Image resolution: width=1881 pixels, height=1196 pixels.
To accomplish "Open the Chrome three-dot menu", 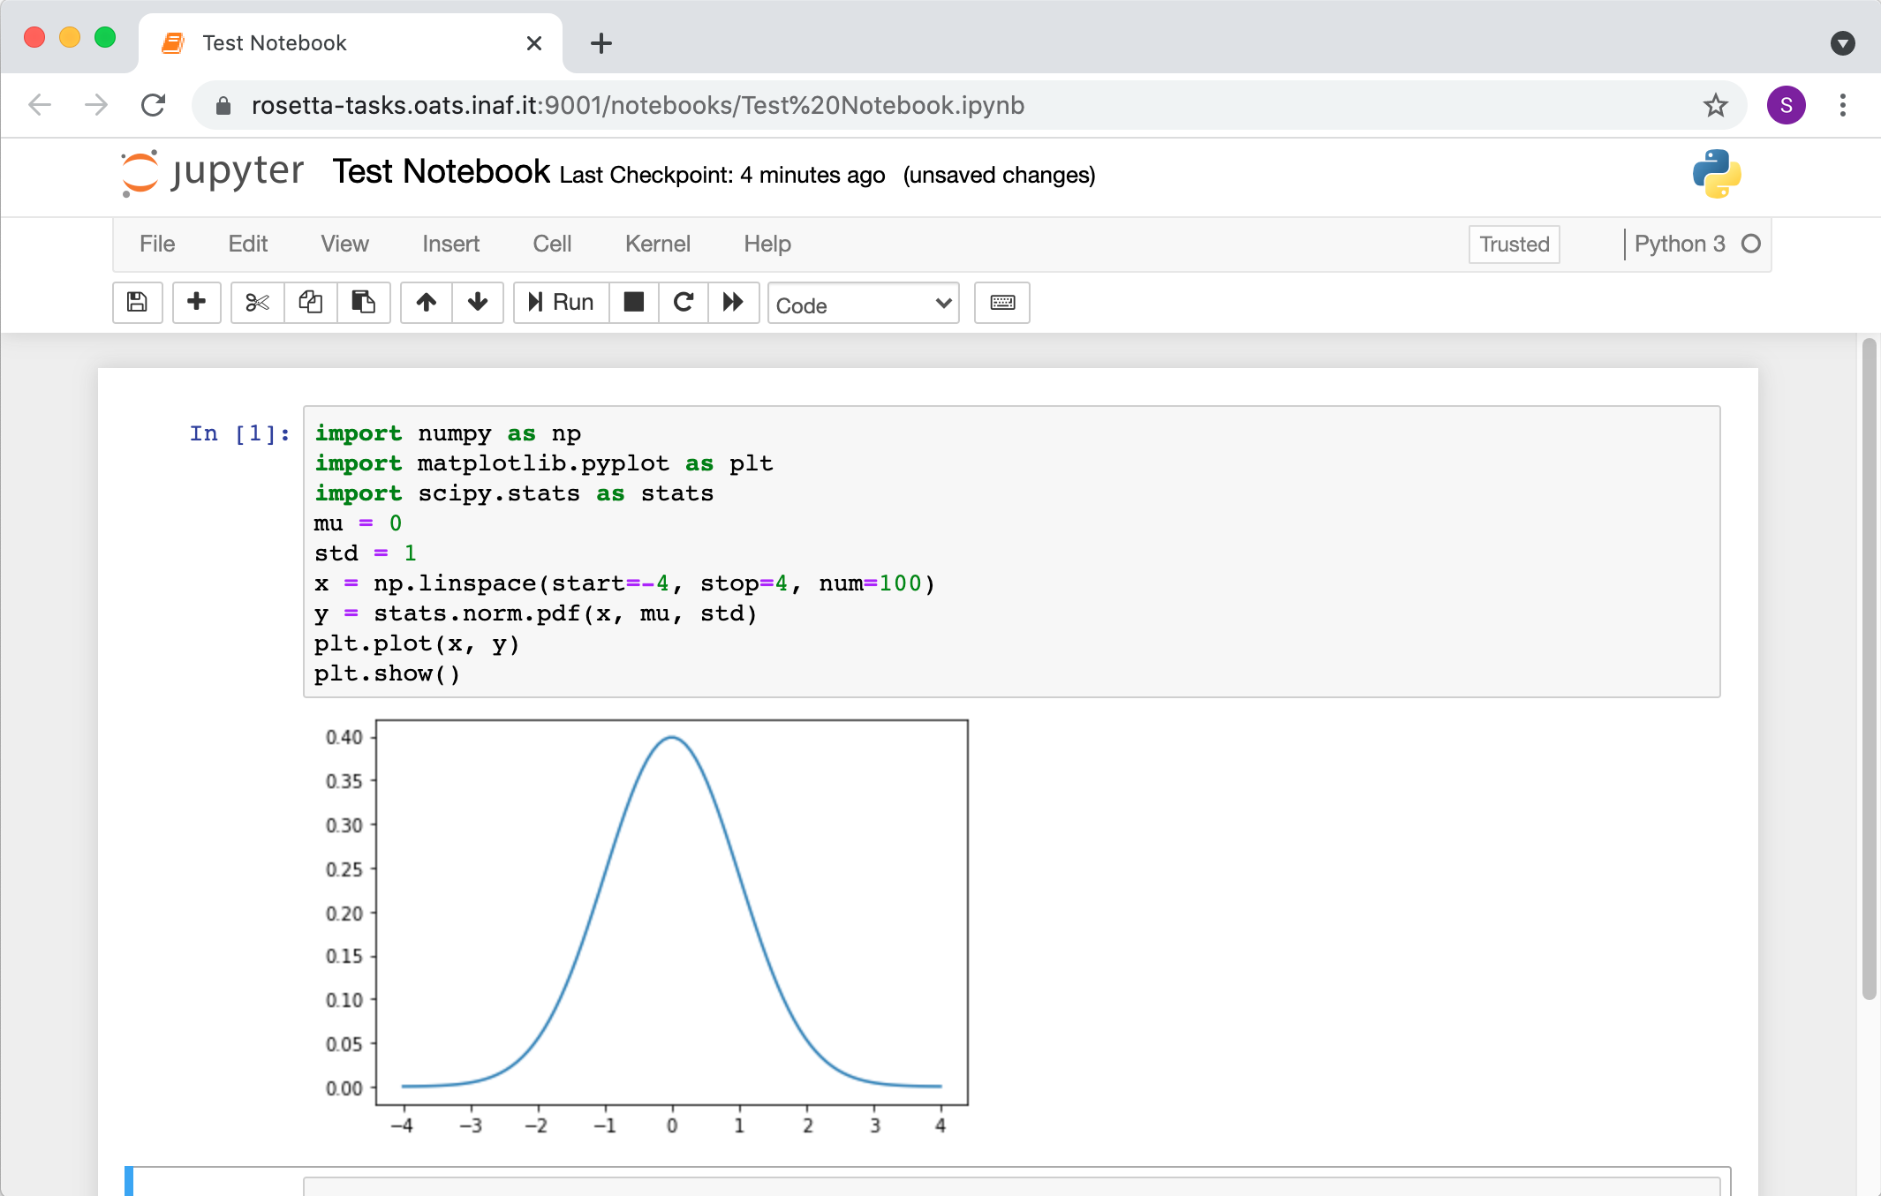I will (1842, 106).
